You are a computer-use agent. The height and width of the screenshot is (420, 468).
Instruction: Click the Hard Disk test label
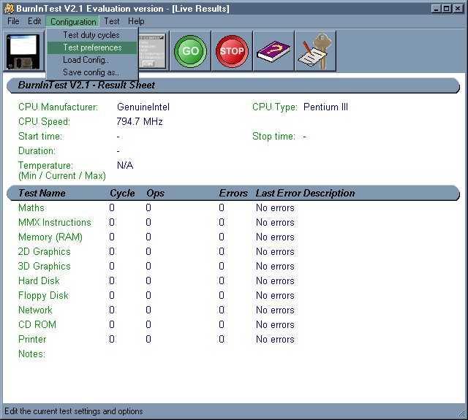pyautogui.click(x=39, y=280)
